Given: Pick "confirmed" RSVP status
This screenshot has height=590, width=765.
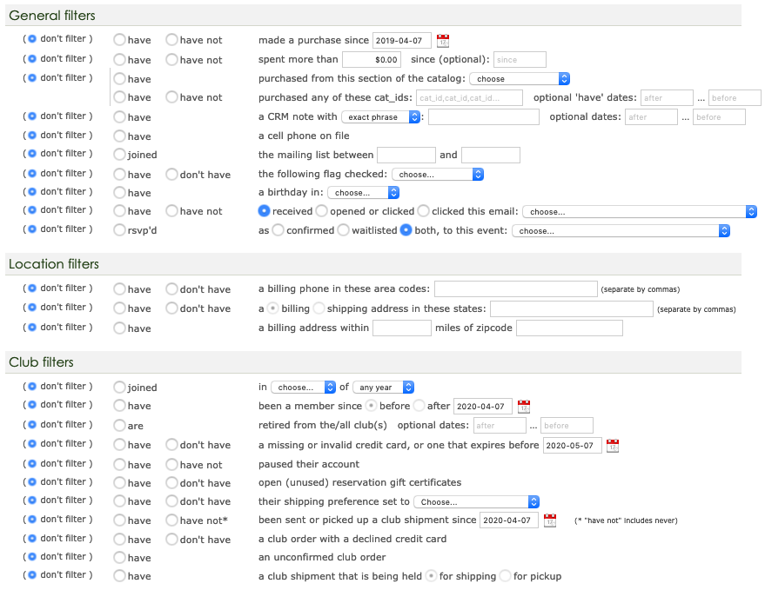Looking at the screenshot, I should tap(278, 230).
